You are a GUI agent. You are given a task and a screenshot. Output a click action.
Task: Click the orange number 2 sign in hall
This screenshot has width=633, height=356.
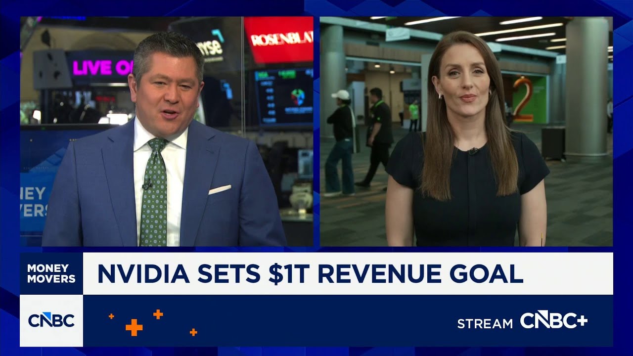click(523, 98)
